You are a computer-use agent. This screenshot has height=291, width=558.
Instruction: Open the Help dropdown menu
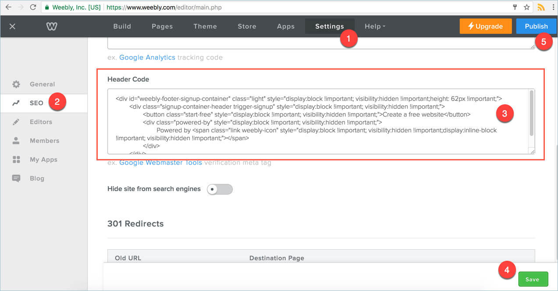tap(375, 26)
